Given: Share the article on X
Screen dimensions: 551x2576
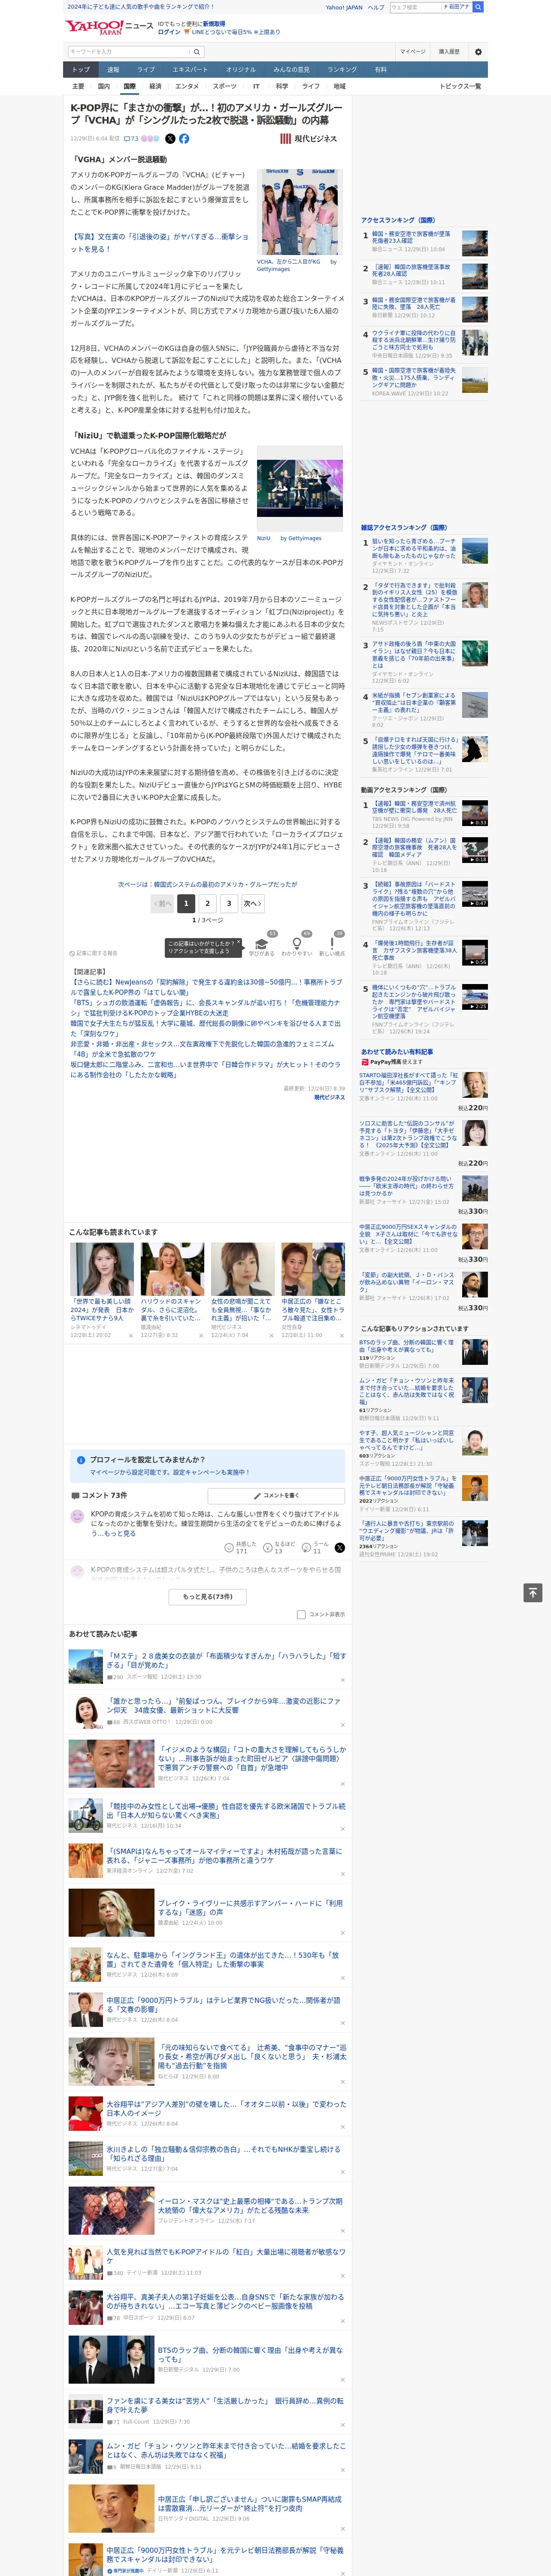Looking at the screenshot, I should 170,139.
